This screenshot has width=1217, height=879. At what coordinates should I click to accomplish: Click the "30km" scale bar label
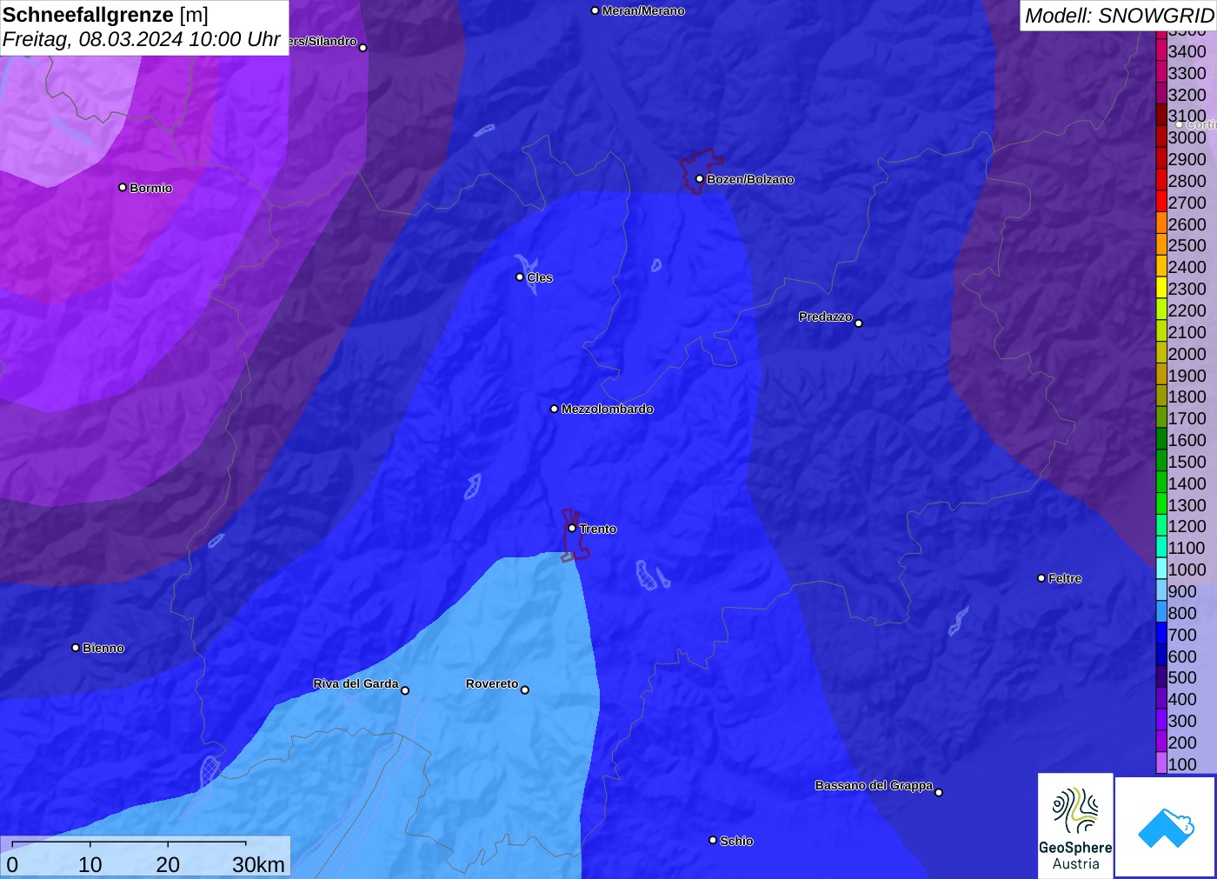tap(258, 864)
